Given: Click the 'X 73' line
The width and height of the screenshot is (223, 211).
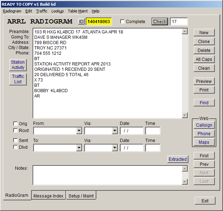Looking at the screenshot, I should coord(39,80).
